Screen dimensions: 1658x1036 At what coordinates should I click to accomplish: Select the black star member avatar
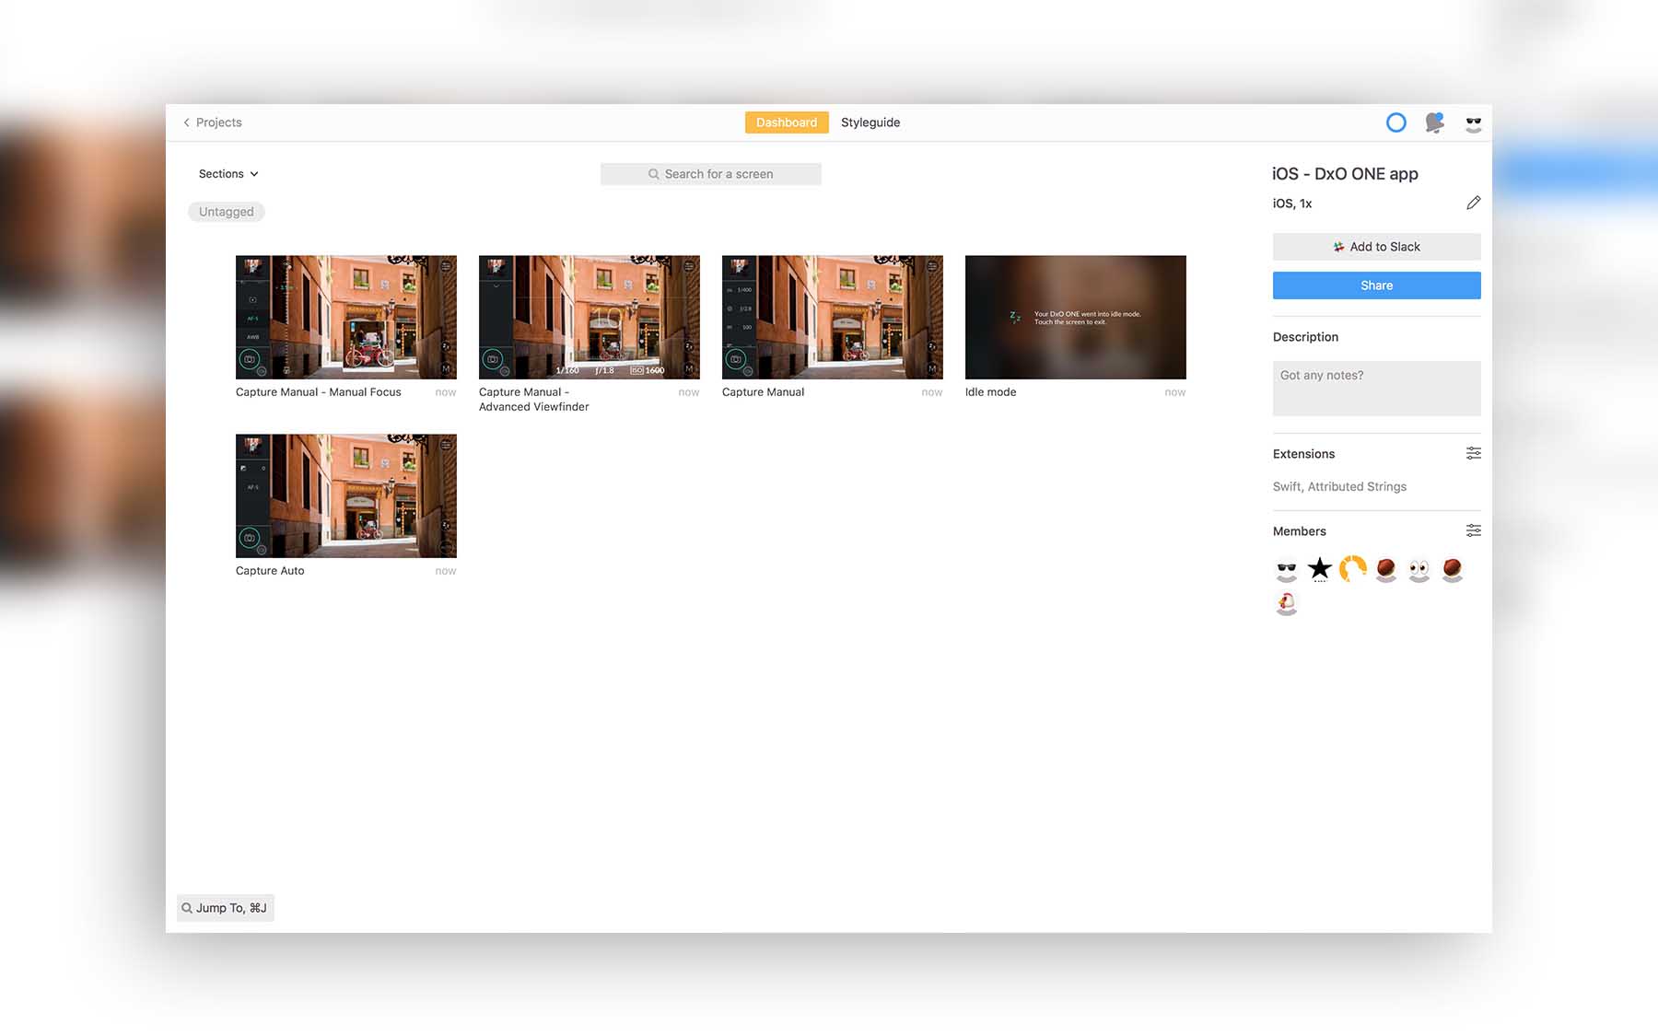tap(1320, 569)
